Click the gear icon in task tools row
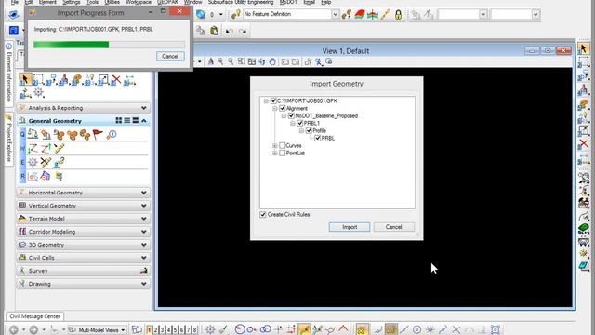The height and width of the screenshot is (335, 595). [38, 92]
